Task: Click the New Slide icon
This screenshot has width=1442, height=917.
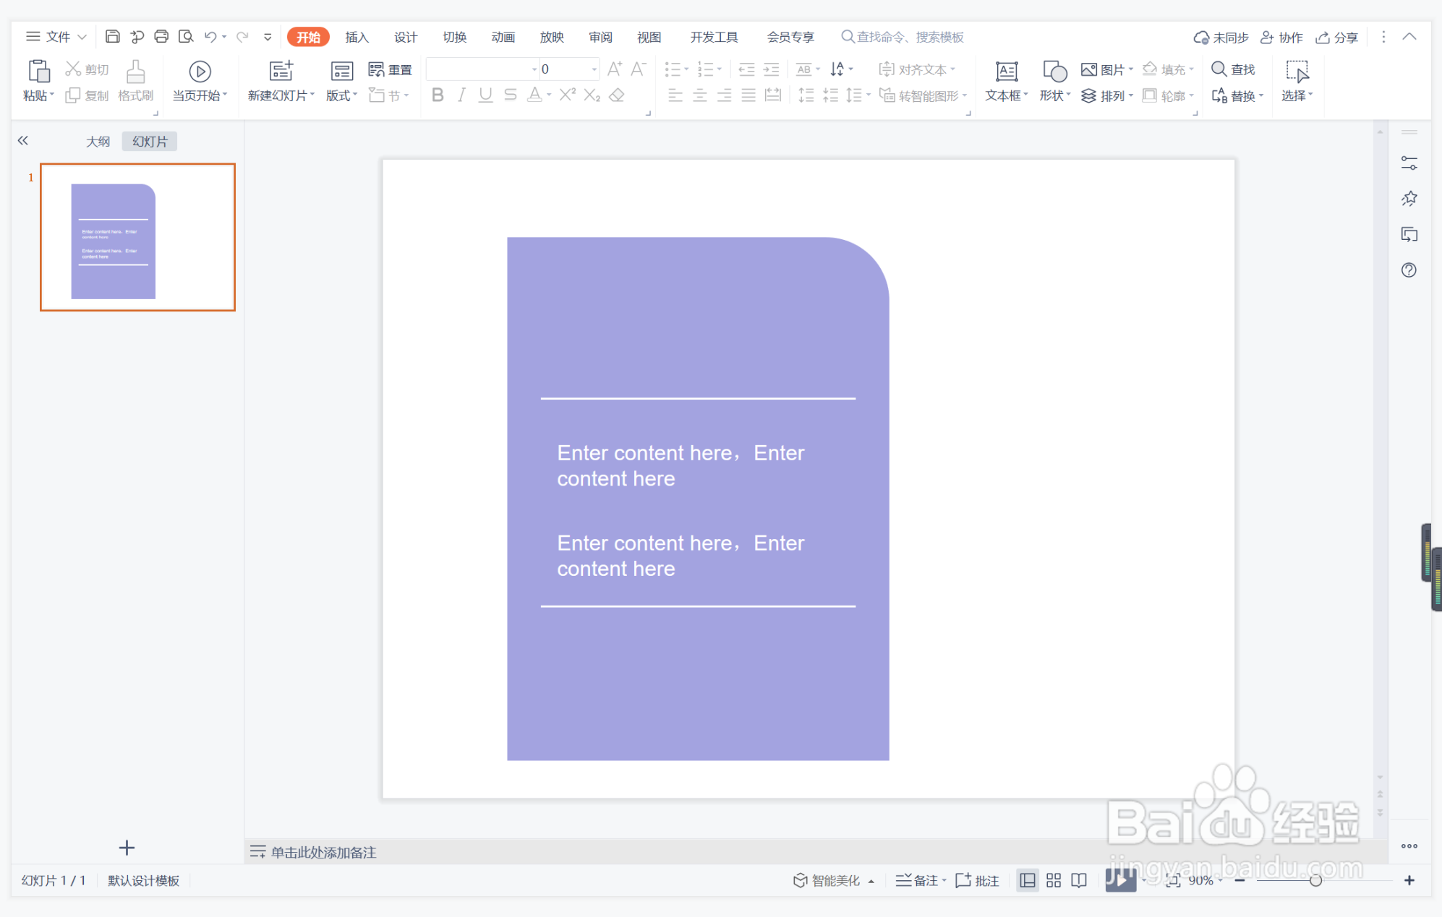Action: [x=281, y=71]
